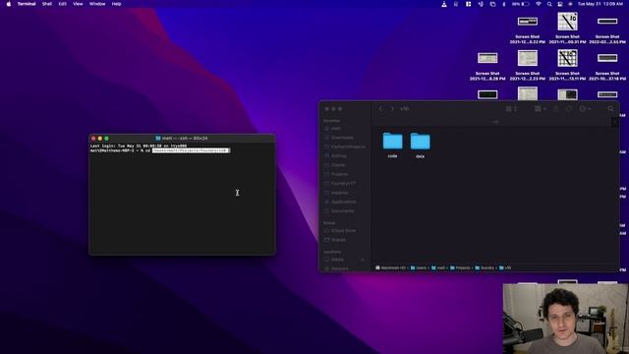The height and width of the screenshot is (354, 629).
Task: Switch Finder view mode with view selector
Action: (511, 109)
